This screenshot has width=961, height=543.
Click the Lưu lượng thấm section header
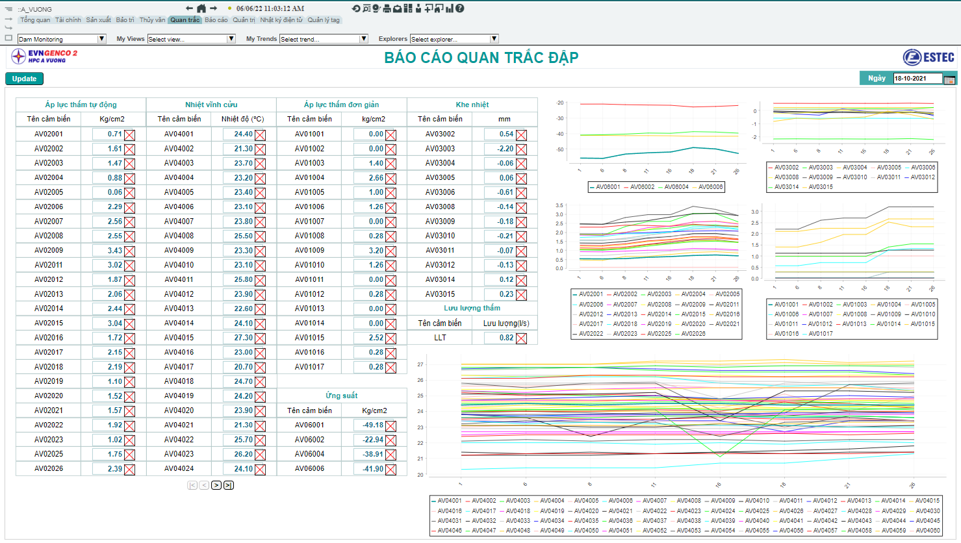(x=472, y=309)
